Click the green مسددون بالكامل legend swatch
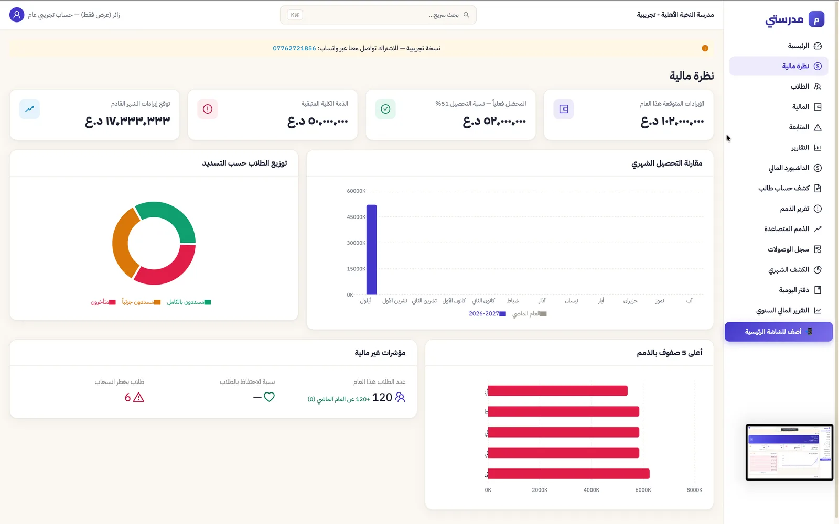The width and height of the screenshot is (839, 524). pos(208,302)
